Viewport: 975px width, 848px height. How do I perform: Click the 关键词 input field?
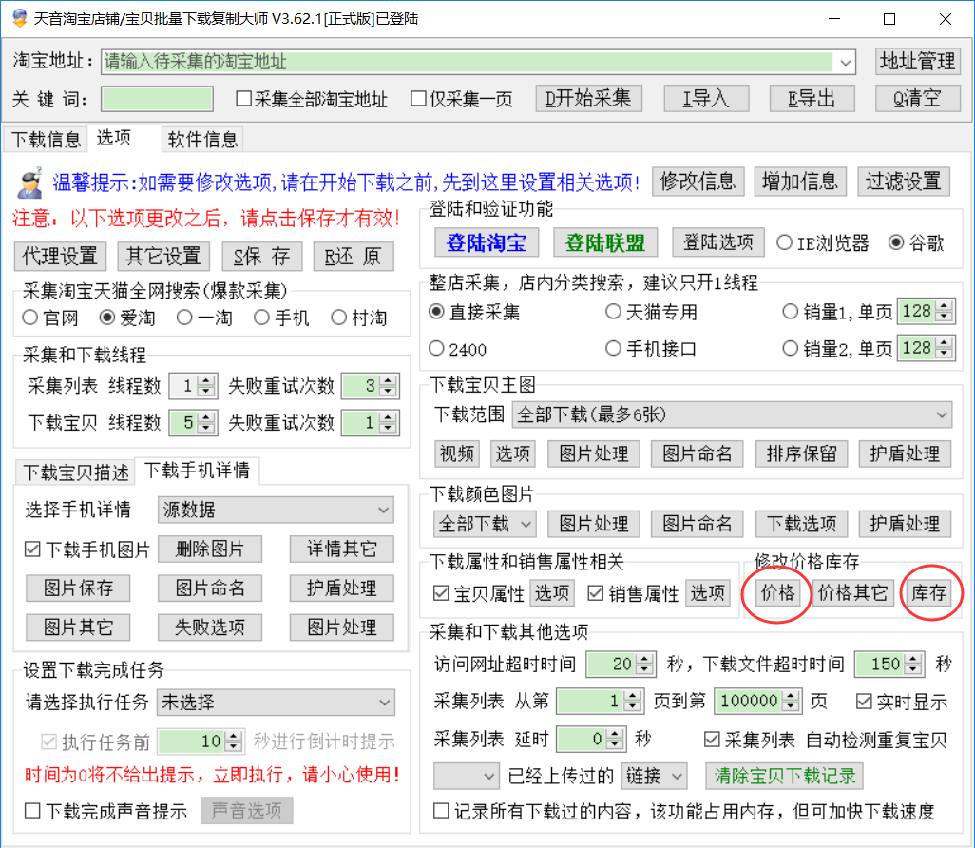157,99
